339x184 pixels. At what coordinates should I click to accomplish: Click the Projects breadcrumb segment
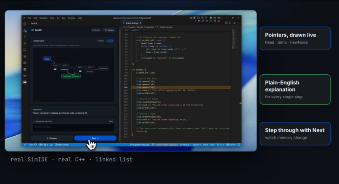point(131,27)
